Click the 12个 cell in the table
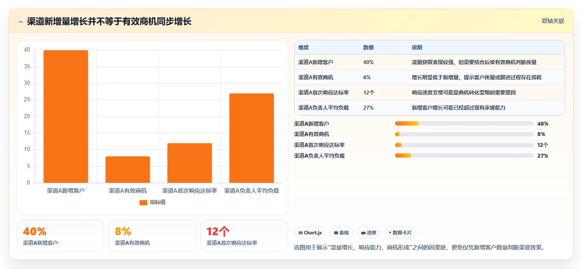The image size is (582, 269). pos(368,93)
